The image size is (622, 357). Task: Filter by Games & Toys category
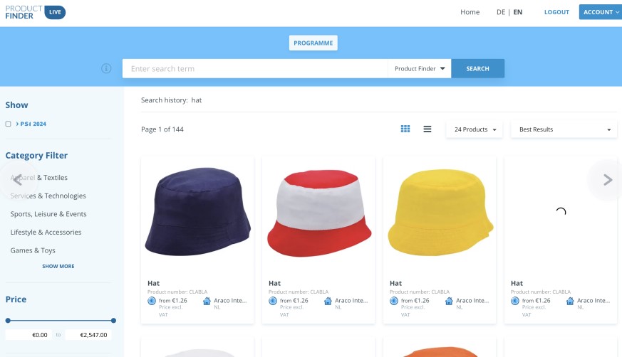click(x=33, y=250)
